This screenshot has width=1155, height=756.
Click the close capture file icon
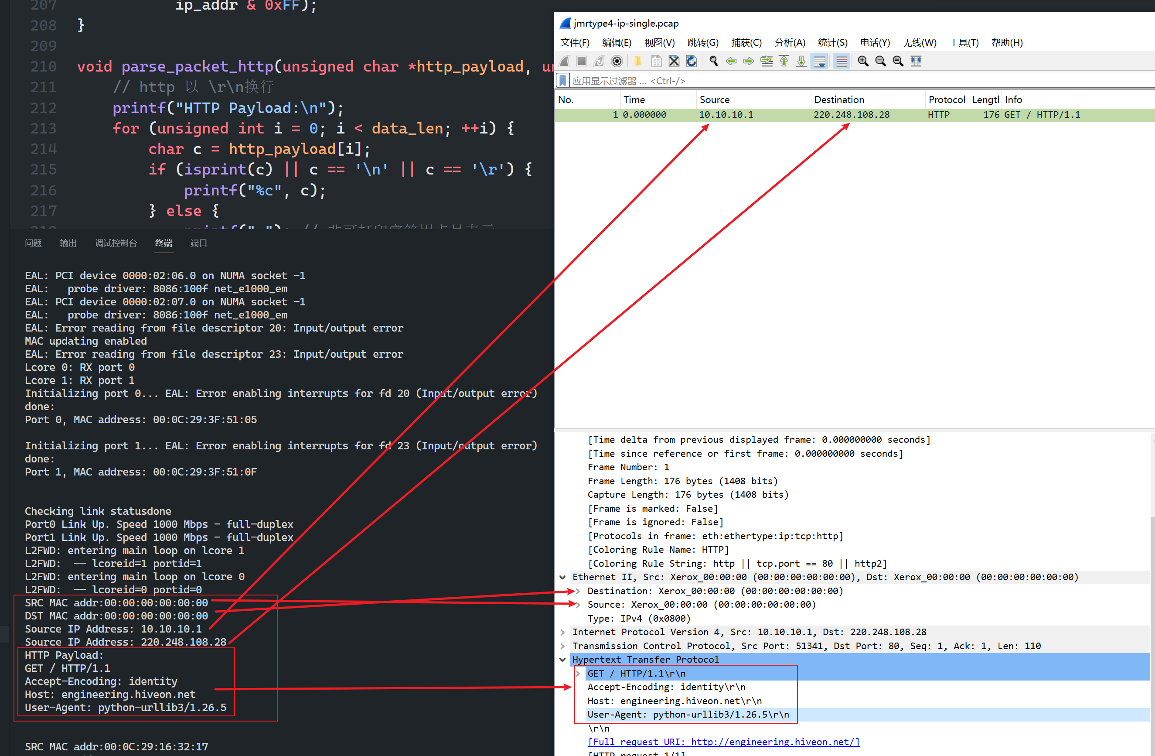(x=674, y=61)
